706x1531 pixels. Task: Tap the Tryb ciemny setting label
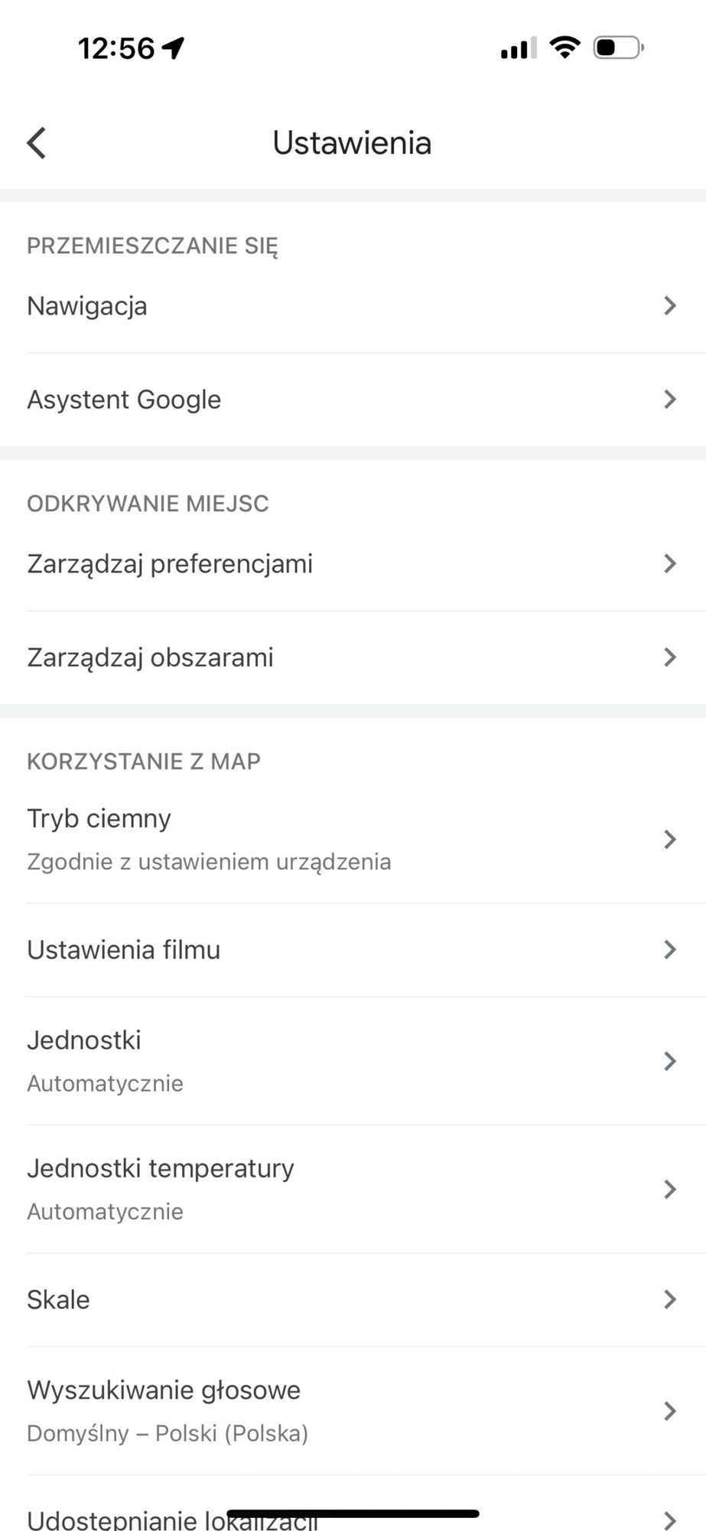click(99, 819)
